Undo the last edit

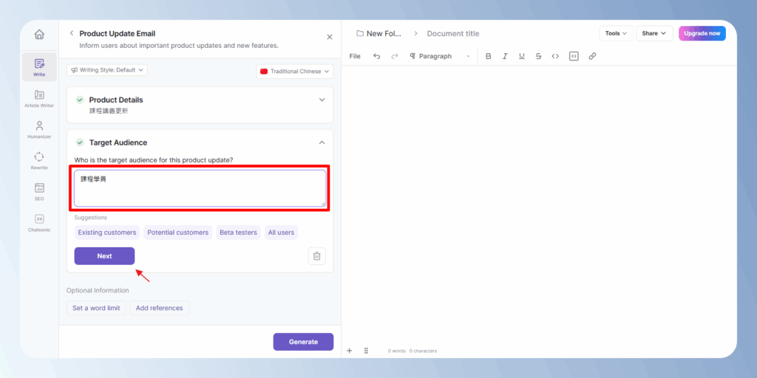click(x=376, y=56)
